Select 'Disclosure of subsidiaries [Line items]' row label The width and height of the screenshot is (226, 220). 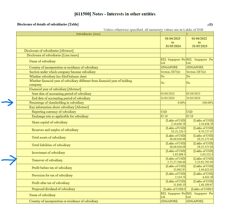(x=53, y=55)
